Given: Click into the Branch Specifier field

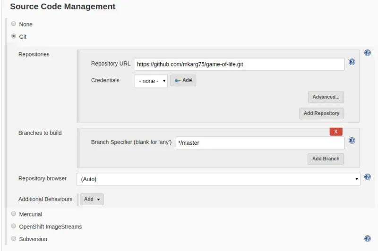Looking at the screenshot, I should pyautogui.click(x=260, y=143).
